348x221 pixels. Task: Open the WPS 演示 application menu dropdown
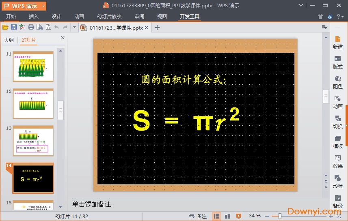25,6
